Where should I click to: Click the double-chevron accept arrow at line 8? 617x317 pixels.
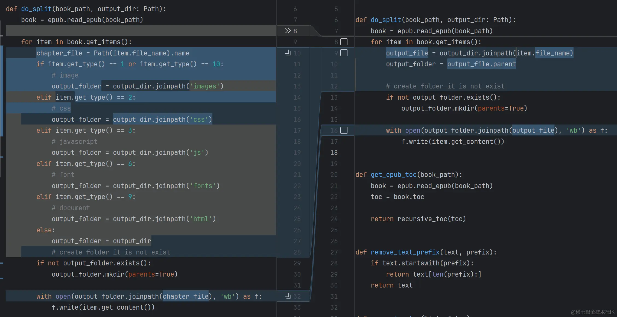click(x=288, y=31)
